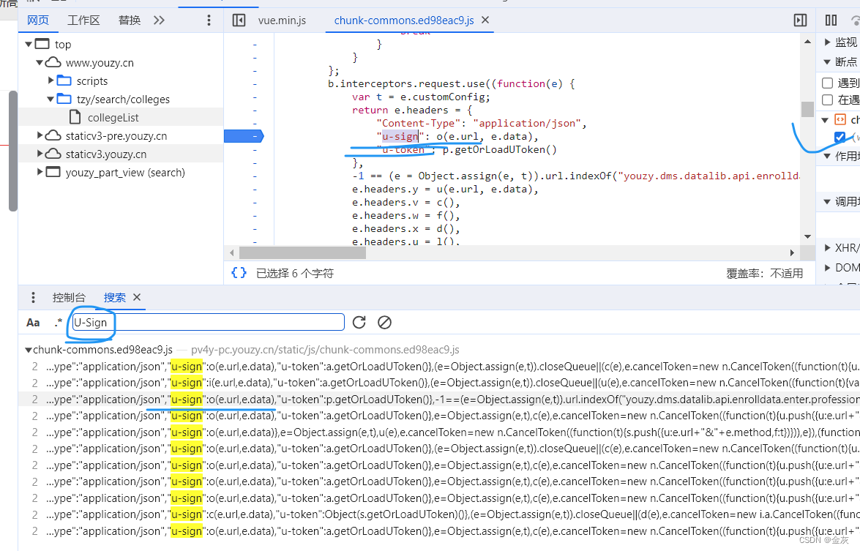This screenshot has height=551, width=860.
Task: Toggle the Aa match-case icon in search
Action: pos(32,322)
